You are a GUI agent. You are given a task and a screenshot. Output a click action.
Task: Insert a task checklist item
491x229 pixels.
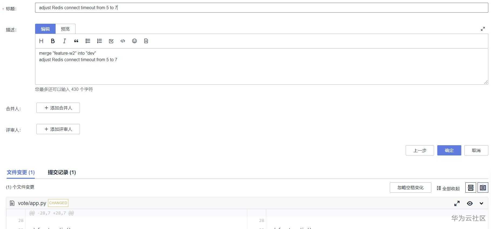pyautogui.click(x=111, y=41)
